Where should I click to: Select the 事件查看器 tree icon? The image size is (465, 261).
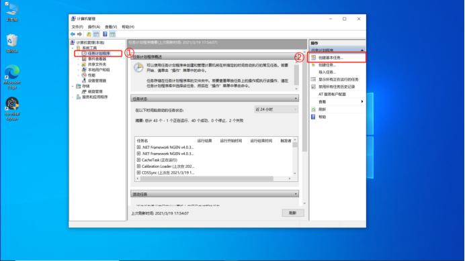tap(84, 59)
